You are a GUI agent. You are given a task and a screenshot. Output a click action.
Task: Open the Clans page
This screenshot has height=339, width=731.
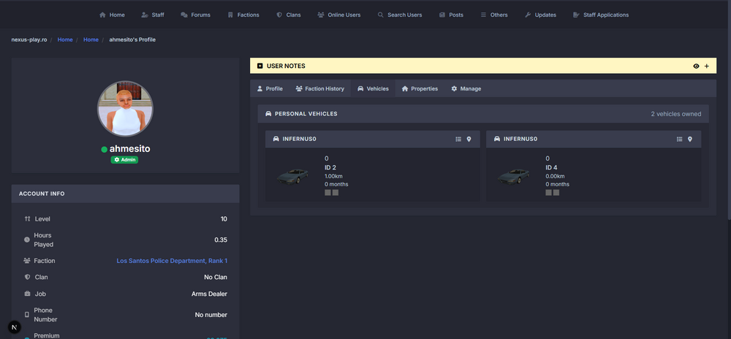[x=288, y=15]
